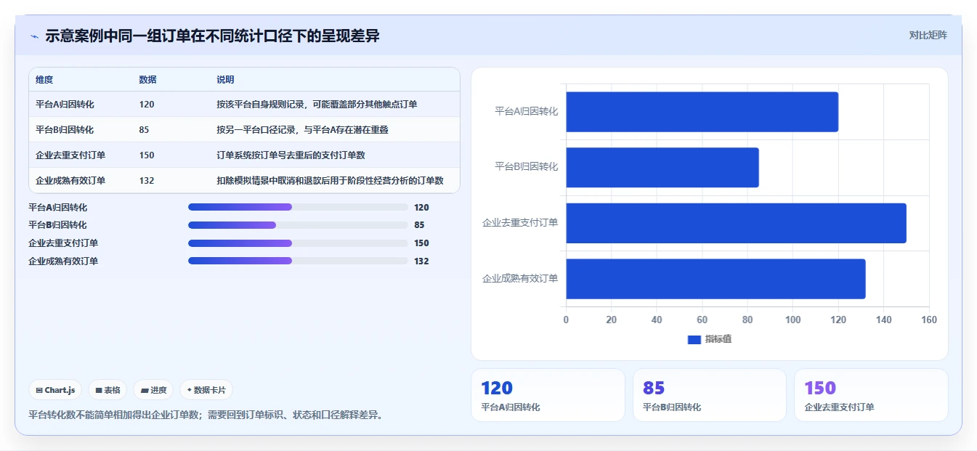Click the 企业成熟有效订单 cell in the table
Screen dimensions: 977x451
pos(70,181)
